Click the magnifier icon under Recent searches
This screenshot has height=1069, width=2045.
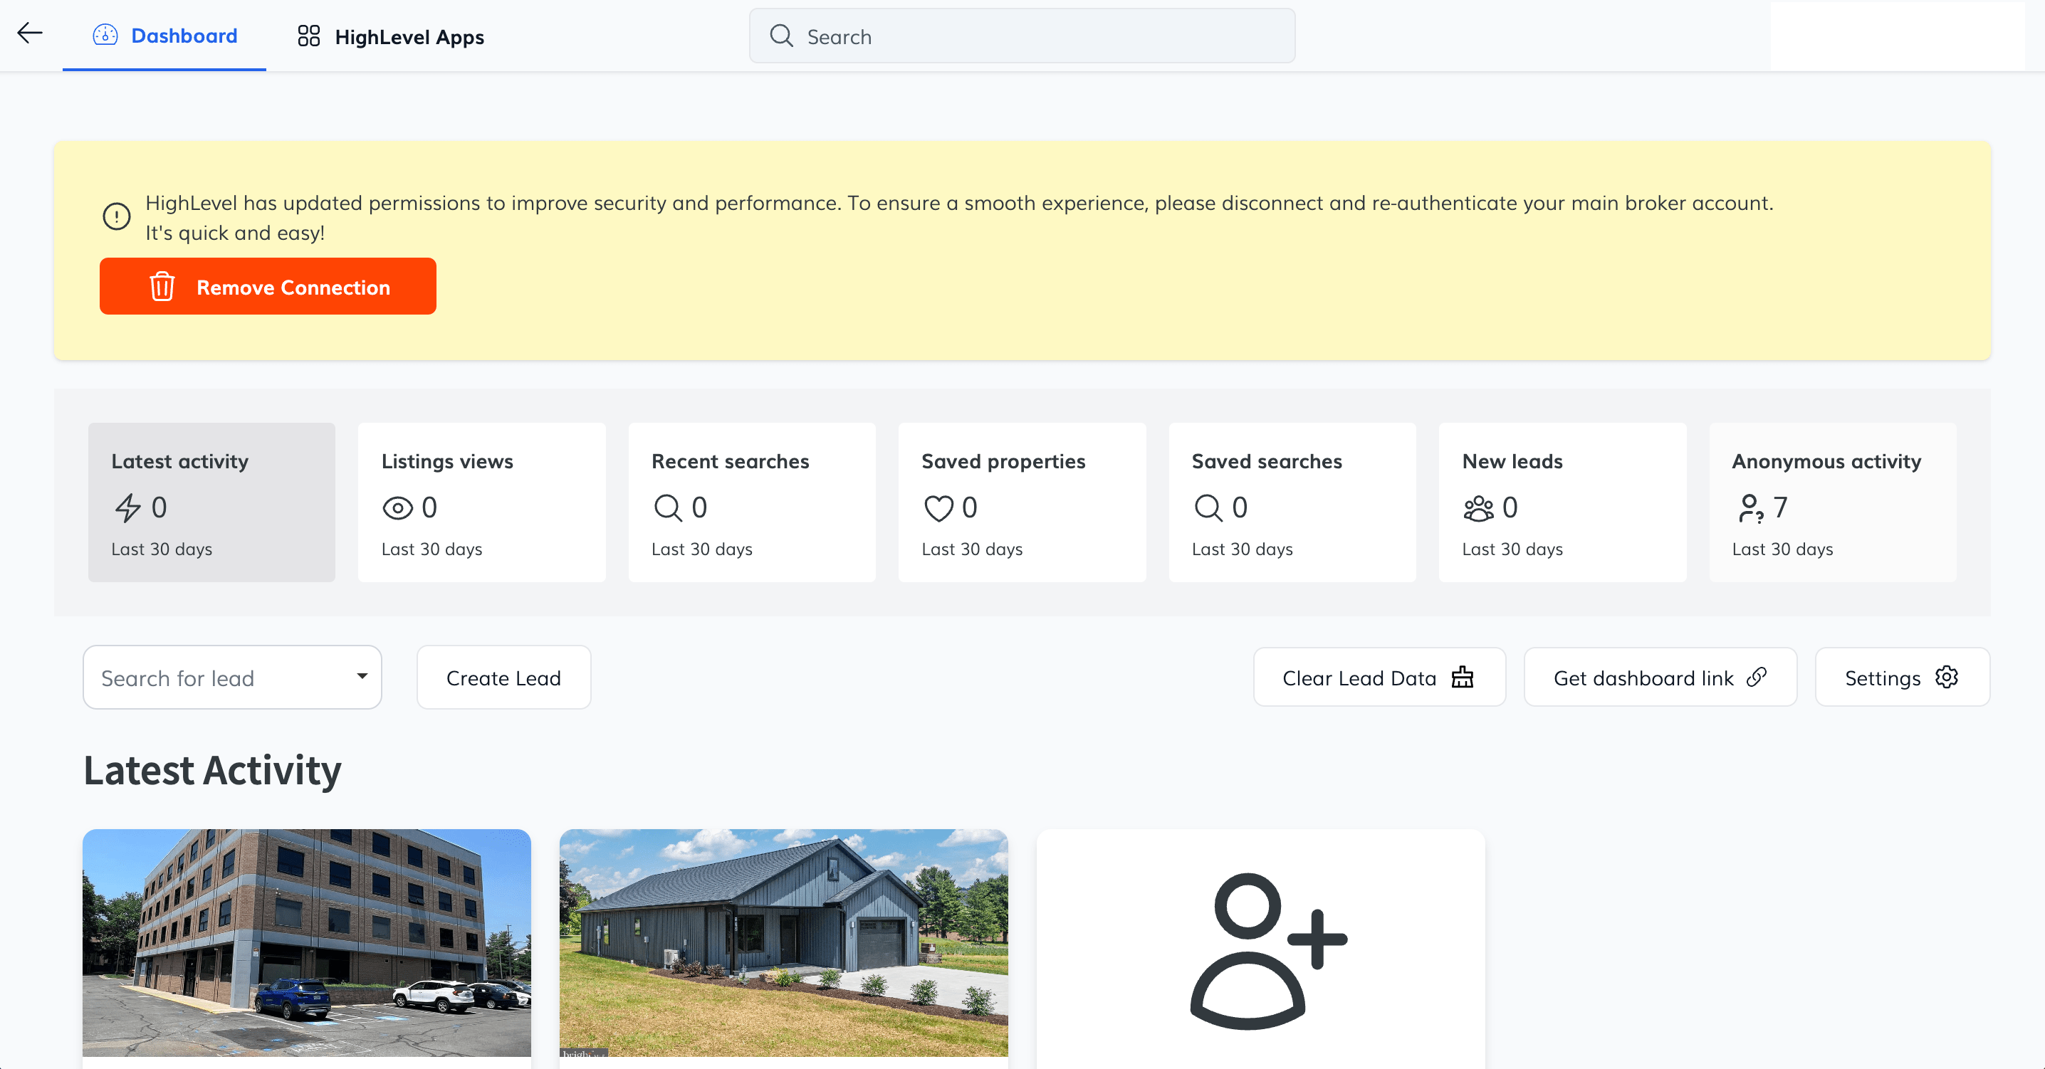668,508
